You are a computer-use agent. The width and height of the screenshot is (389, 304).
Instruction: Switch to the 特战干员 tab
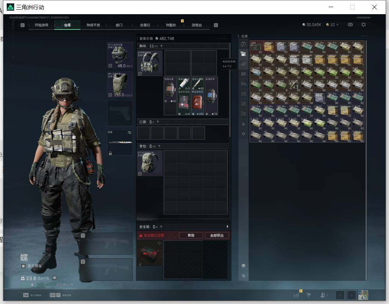93,25
